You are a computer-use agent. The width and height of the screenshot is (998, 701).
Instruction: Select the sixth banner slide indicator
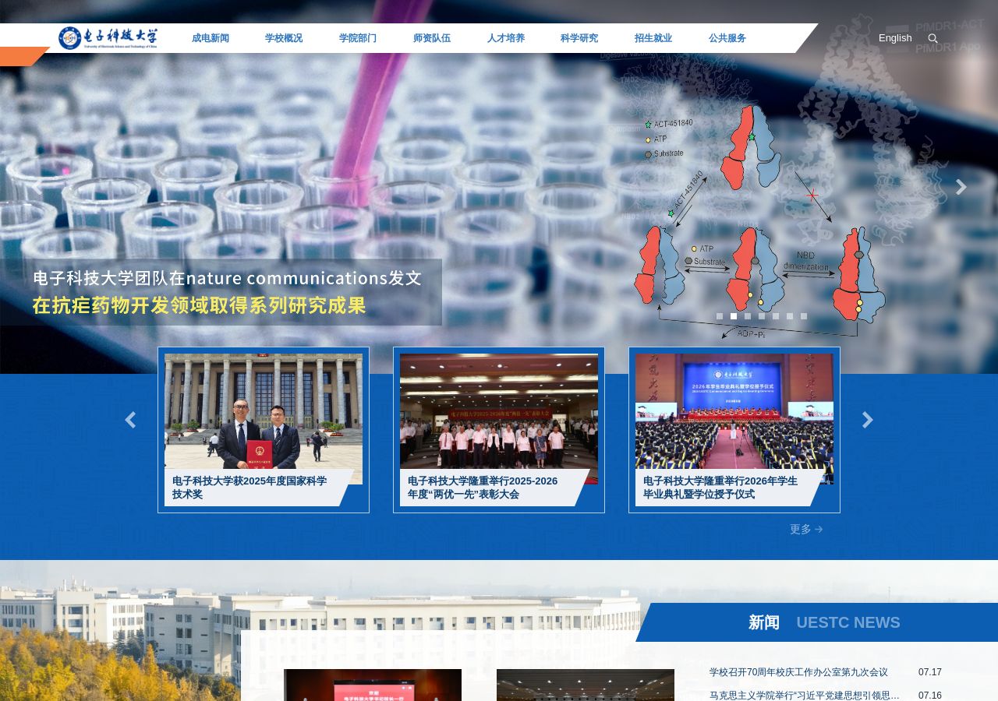point(790,316)
